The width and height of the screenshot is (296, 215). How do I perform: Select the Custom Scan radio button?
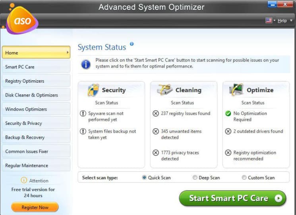coord(244,177)
